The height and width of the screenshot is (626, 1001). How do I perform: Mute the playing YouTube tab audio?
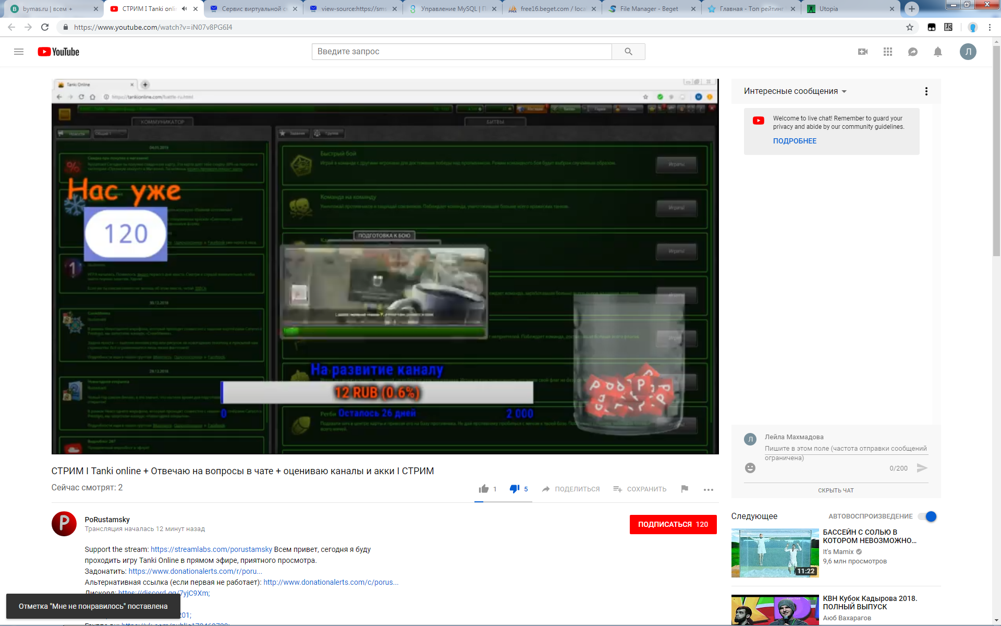[184, 9]
